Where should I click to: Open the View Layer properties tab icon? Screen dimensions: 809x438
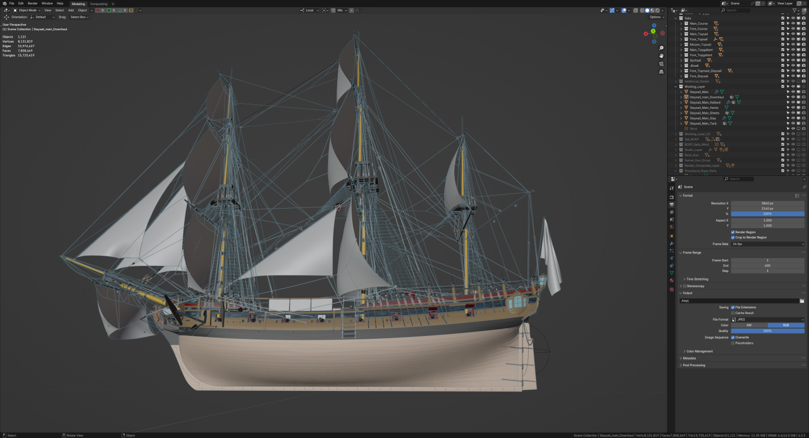click(671, 212)
